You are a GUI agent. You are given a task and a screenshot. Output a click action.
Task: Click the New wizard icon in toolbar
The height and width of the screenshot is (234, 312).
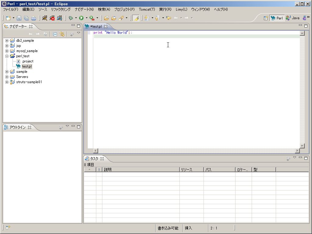coord(8,18)
